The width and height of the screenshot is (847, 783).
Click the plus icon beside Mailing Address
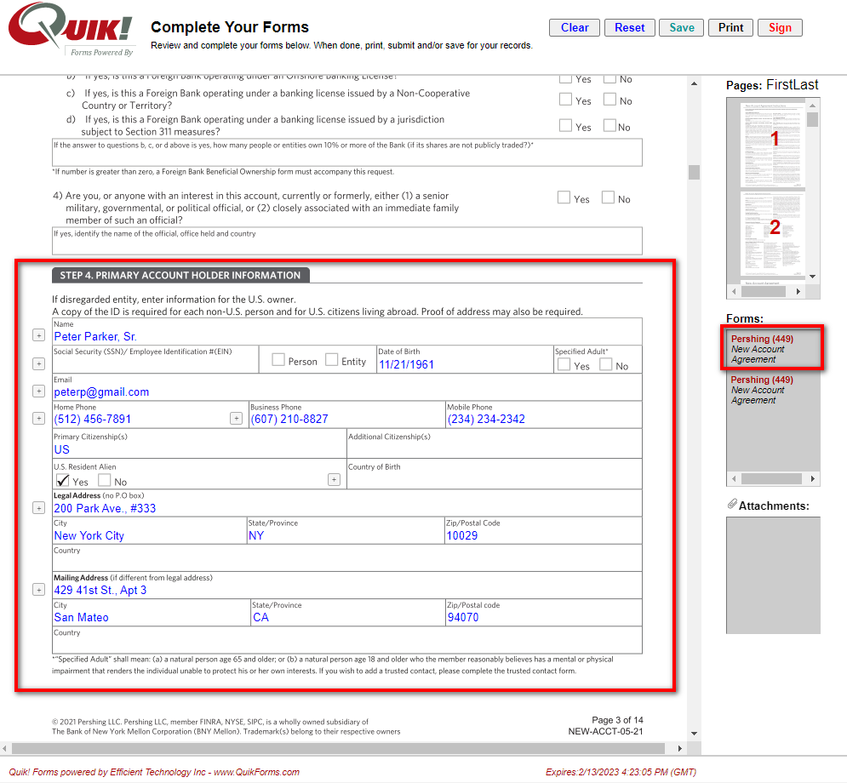pos(38,589)
